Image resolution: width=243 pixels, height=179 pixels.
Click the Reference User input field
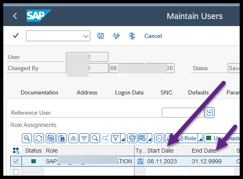pyautogui.click(x=183, y=113)
